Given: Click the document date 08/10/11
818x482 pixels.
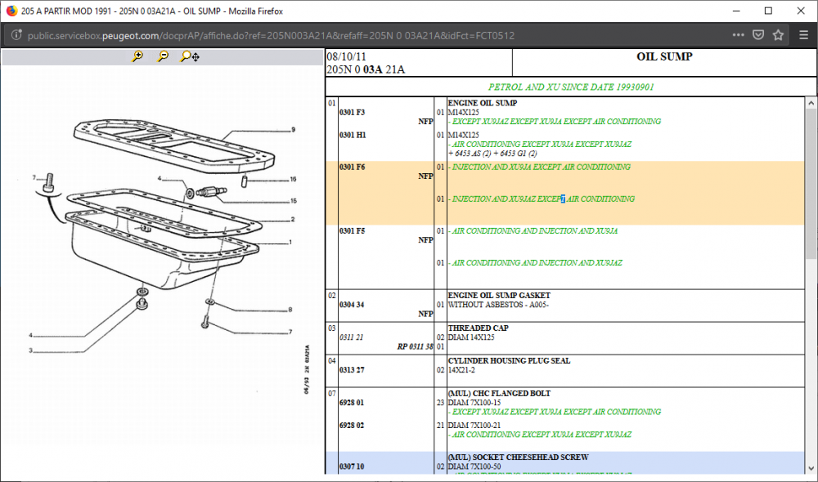Looking at the screenshot, I should coord(346,56).
